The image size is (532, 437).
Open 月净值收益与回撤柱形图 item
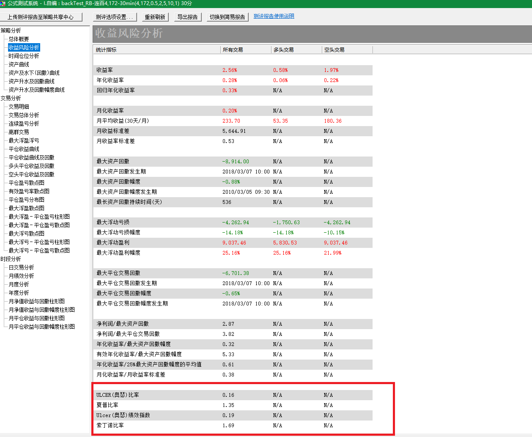click(x=36, y=301)
